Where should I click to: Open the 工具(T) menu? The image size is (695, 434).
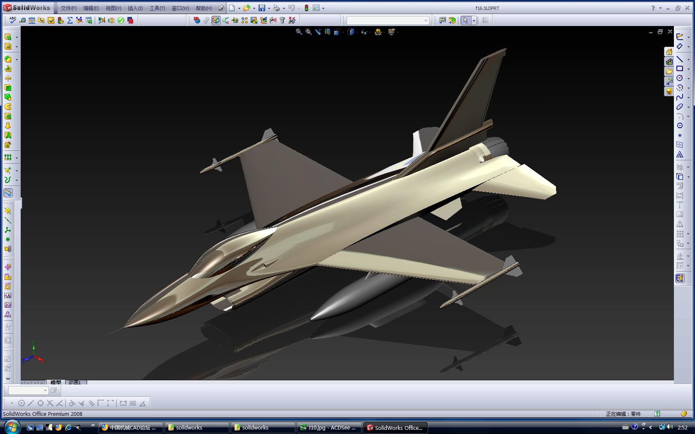pyautogui.click(x=157, y=8)
